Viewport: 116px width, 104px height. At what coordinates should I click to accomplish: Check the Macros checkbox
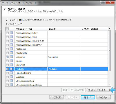coord(7,61)
